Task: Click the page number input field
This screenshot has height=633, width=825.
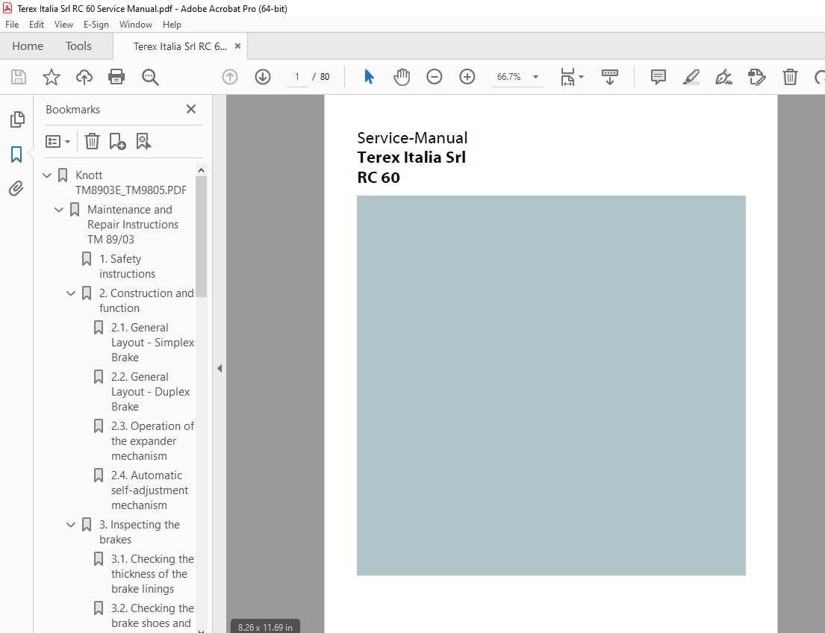Action: [x=296, y=77]
